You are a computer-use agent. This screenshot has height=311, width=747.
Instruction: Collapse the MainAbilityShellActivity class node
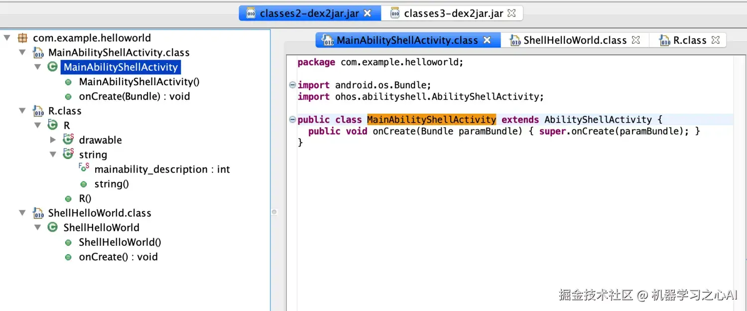coord(37,67)
